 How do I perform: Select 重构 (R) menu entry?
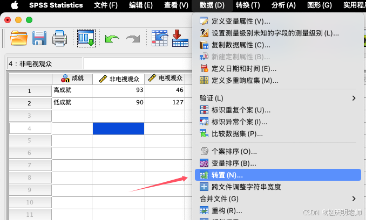278,210
